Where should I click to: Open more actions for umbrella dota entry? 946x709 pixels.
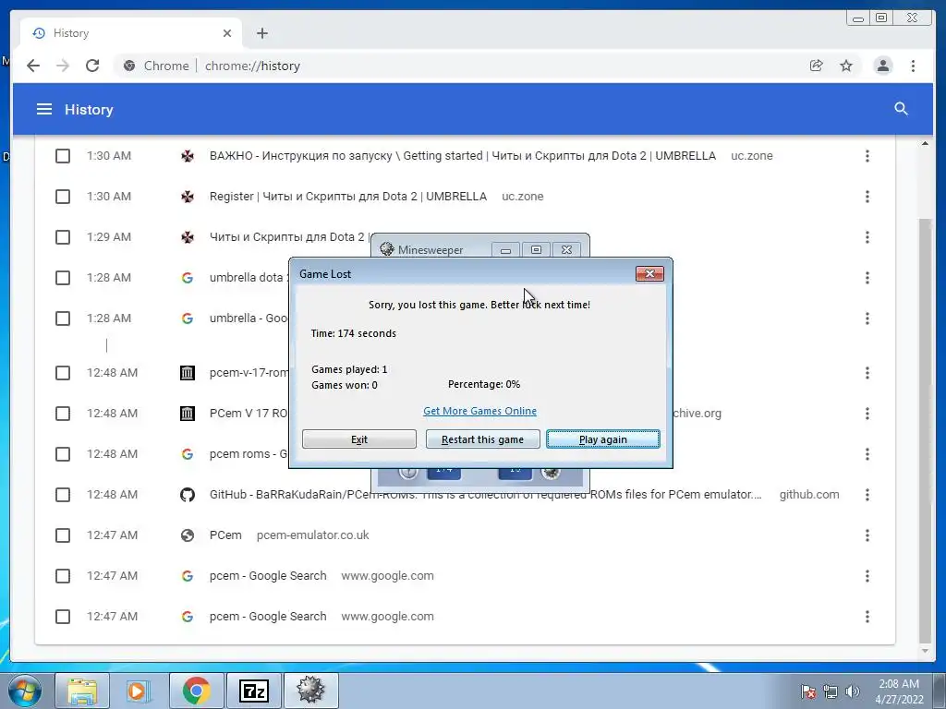pos(867,278)
